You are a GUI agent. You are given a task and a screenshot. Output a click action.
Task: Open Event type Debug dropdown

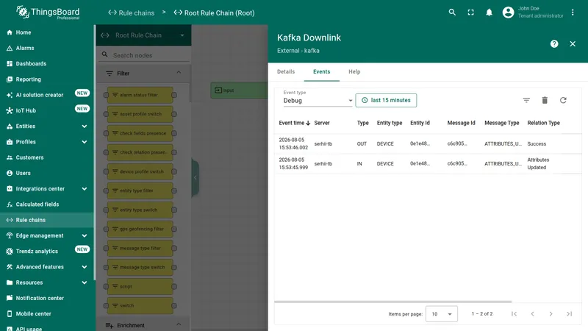[318, 100]
